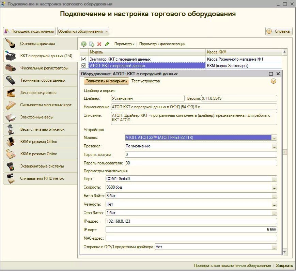296x272 pixels.
Task: Click the magnetic card reader icon
Action: [x=11, y=105]
